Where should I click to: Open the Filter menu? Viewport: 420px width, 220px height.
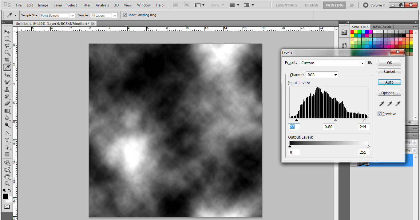click(87, 5)
